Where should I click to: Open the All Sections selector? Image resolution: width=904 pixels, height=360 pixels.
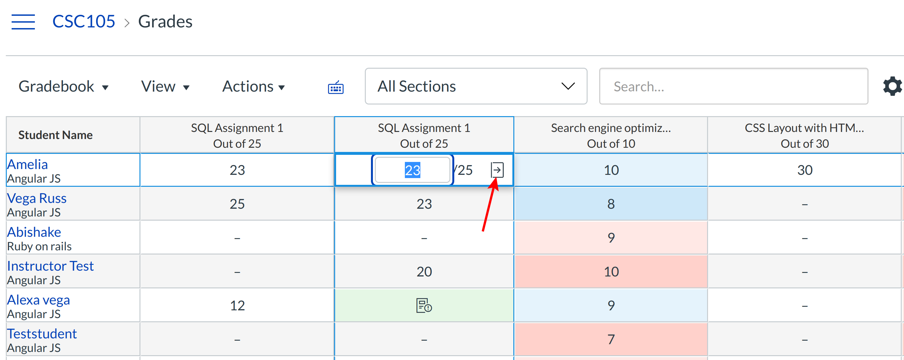[x=476, y=86]
